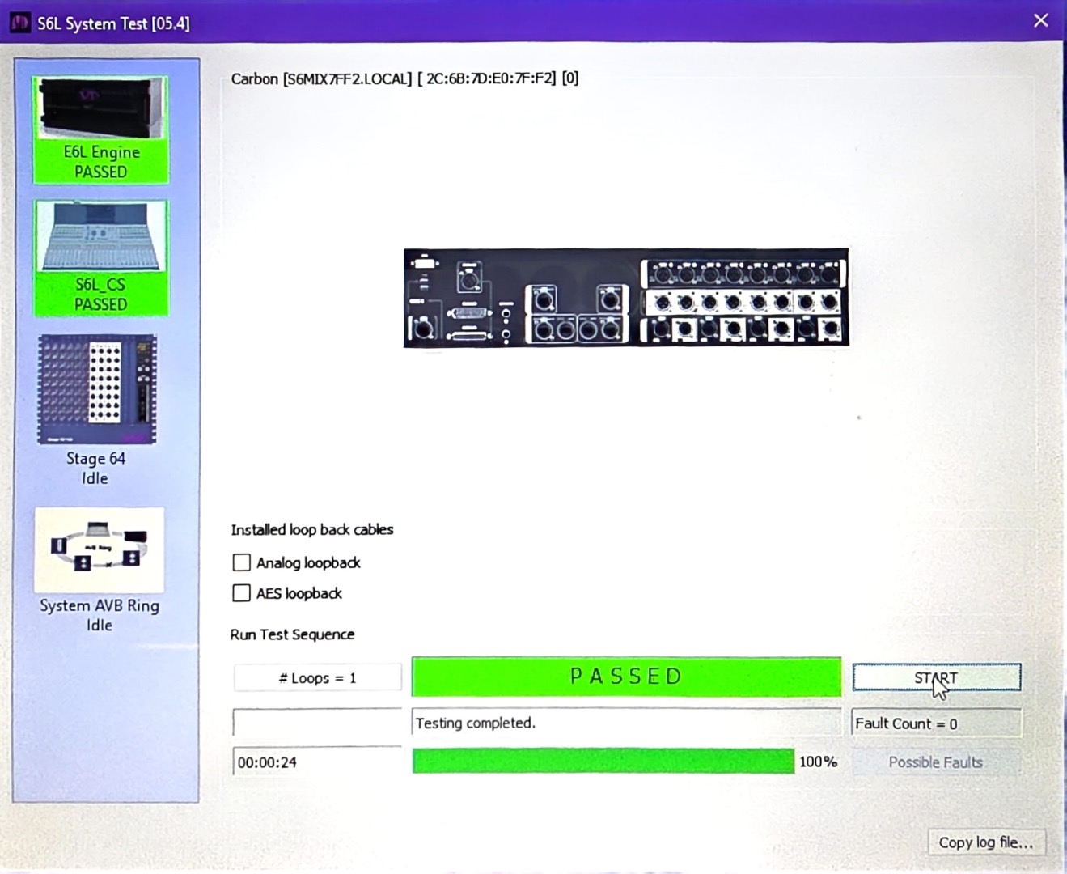Image resolution: width=1067 pixels, height=874 pixels.
Task: Click the START button
Action: tap(937, 677)
